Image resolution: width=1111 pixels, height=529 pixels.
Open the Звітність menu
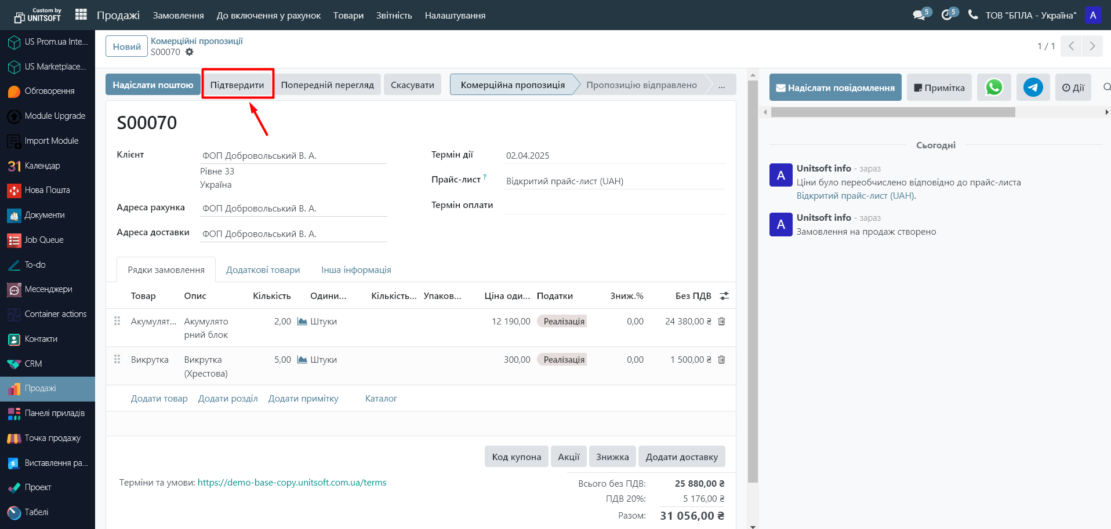(394, 16)
